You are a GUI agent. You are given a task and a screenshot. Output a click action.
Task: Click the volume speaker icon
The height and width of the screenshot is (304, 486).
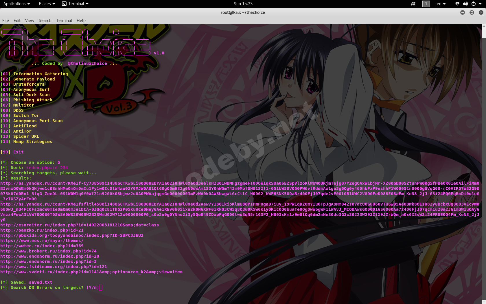point(465,4)
